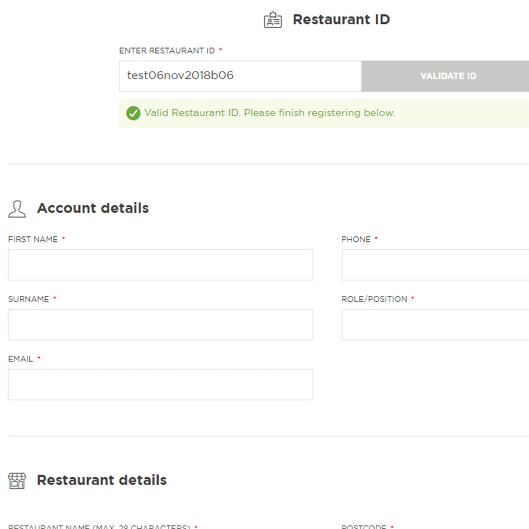Select the Surname input box
Screen dimensions: 529x529
pyautogui.click(x=160, y=325)
